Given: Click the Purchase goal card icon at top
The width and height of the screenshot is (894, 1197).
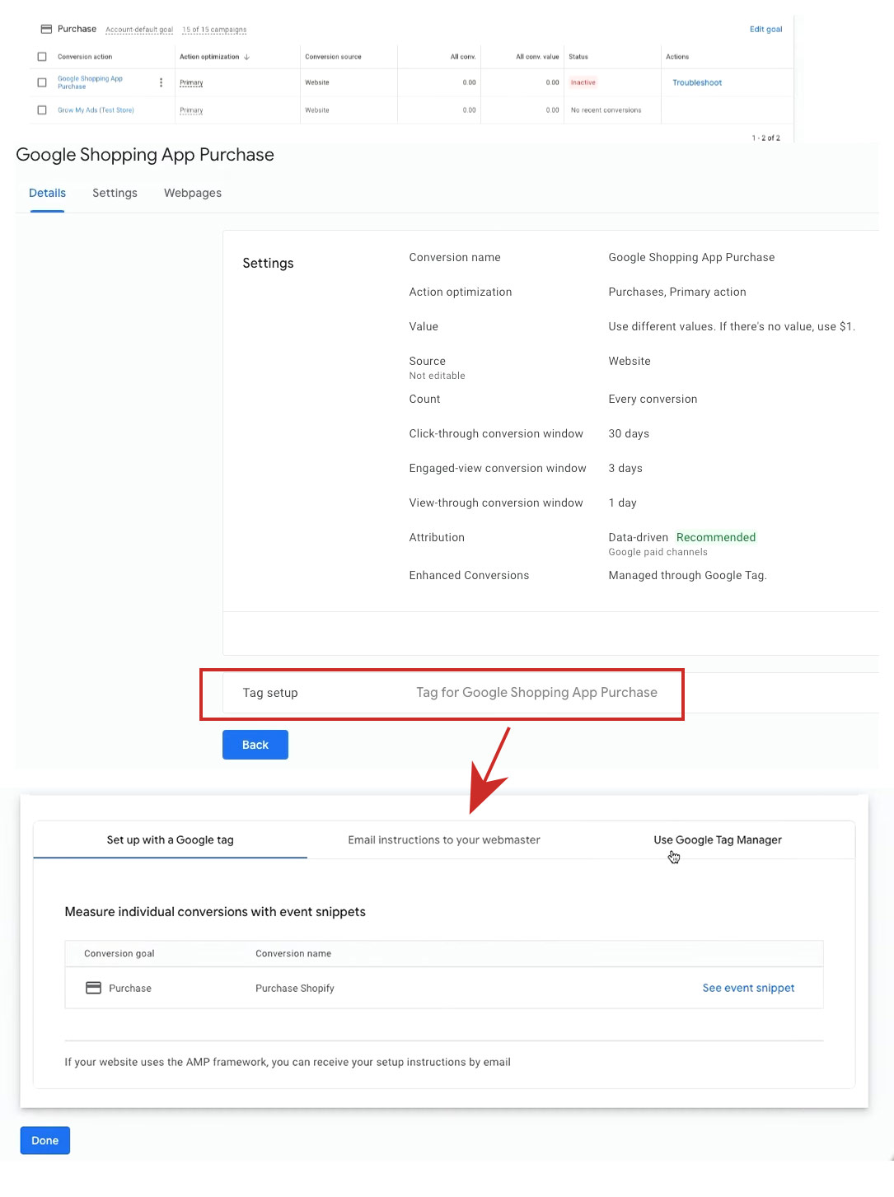Looking at the screenshot, I should (47, 29).
